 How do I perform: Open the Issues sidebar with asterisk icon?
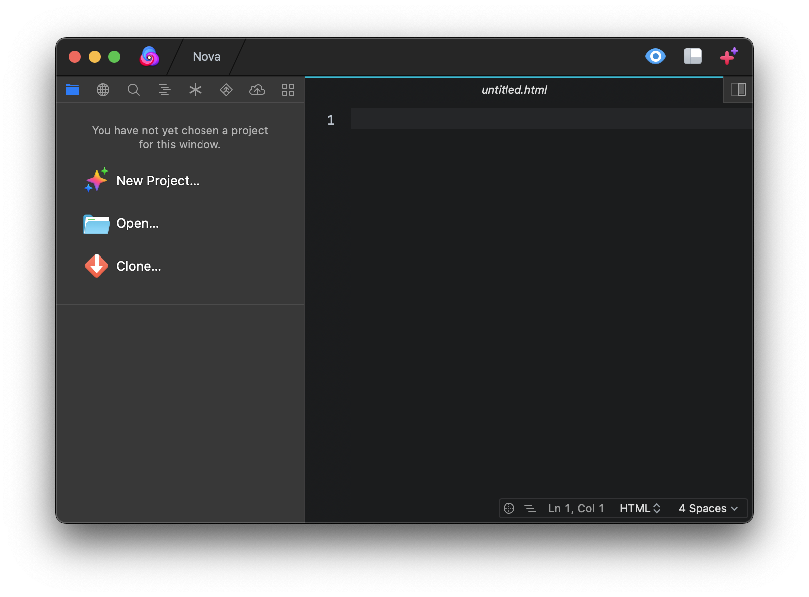pyautogui.click(x=195, y=90)
